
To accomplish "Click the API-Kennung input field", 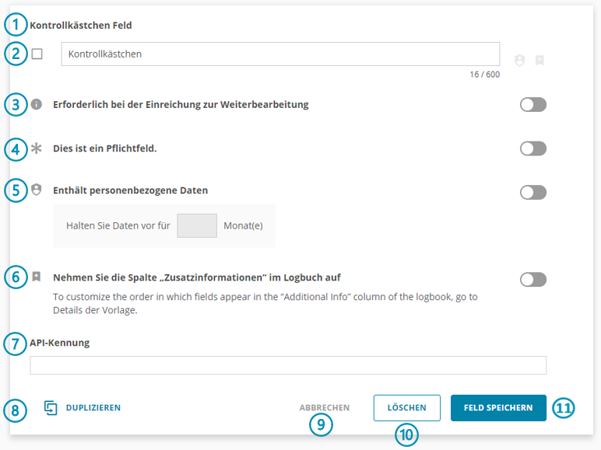I will 288,365.
